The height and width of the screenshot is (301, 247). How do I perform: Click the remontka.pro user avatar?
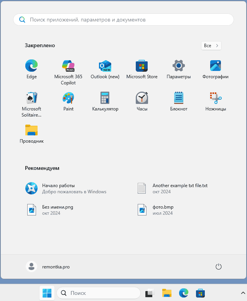coord(31,266)
